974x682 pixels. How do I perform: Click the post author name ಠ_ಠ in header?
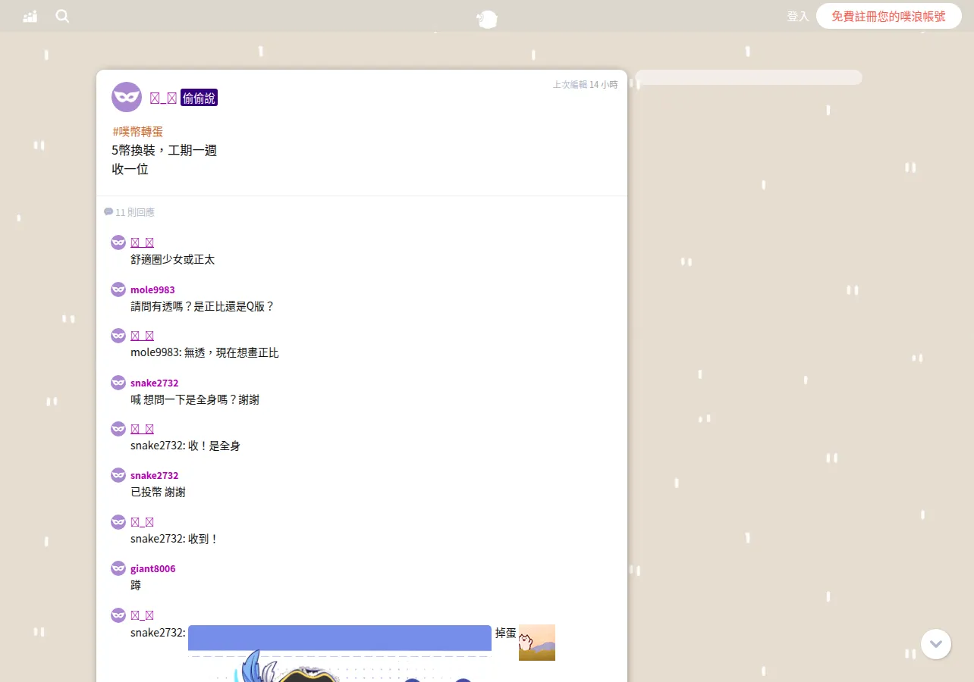point(163,98)
